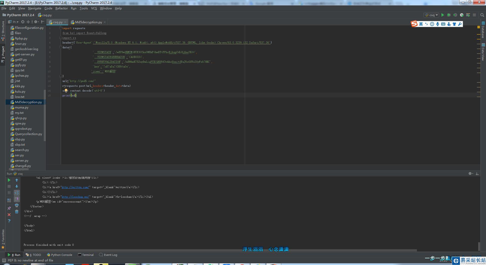Toggle the fold marker on line 3
The height and width of the screenshot is (265, 486).
point(61,38)
